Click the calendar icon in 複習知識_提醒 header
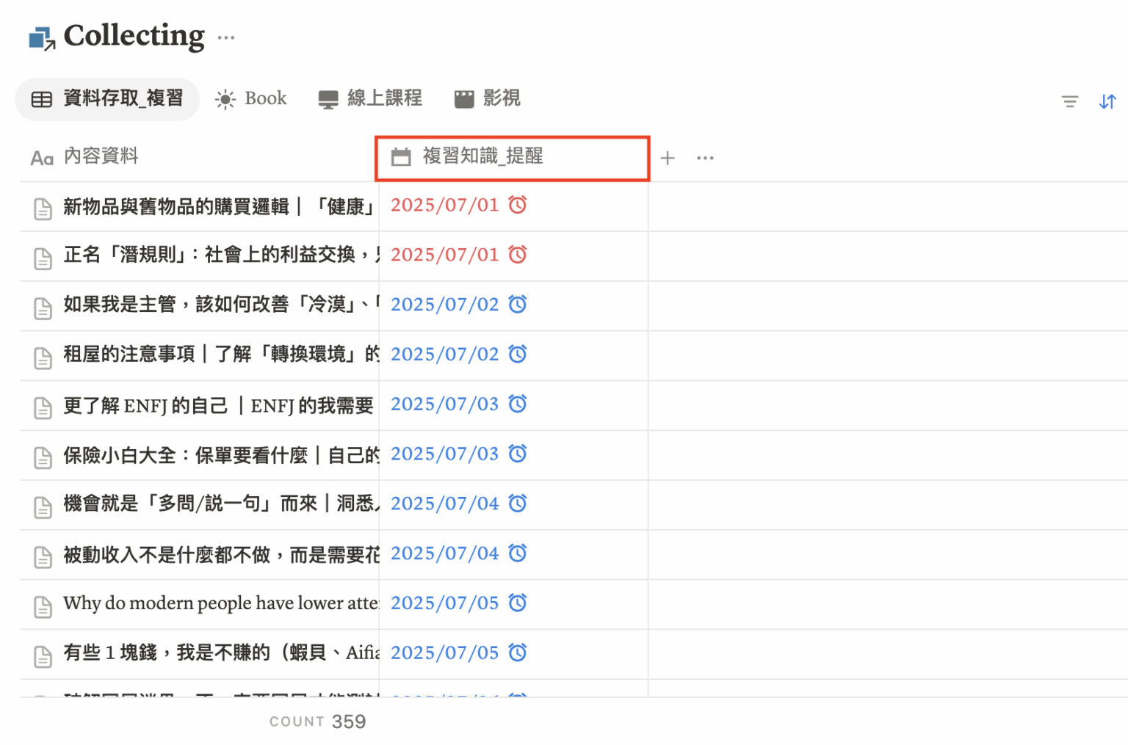Screen dimensions: 1128x745 coord(401,156)
